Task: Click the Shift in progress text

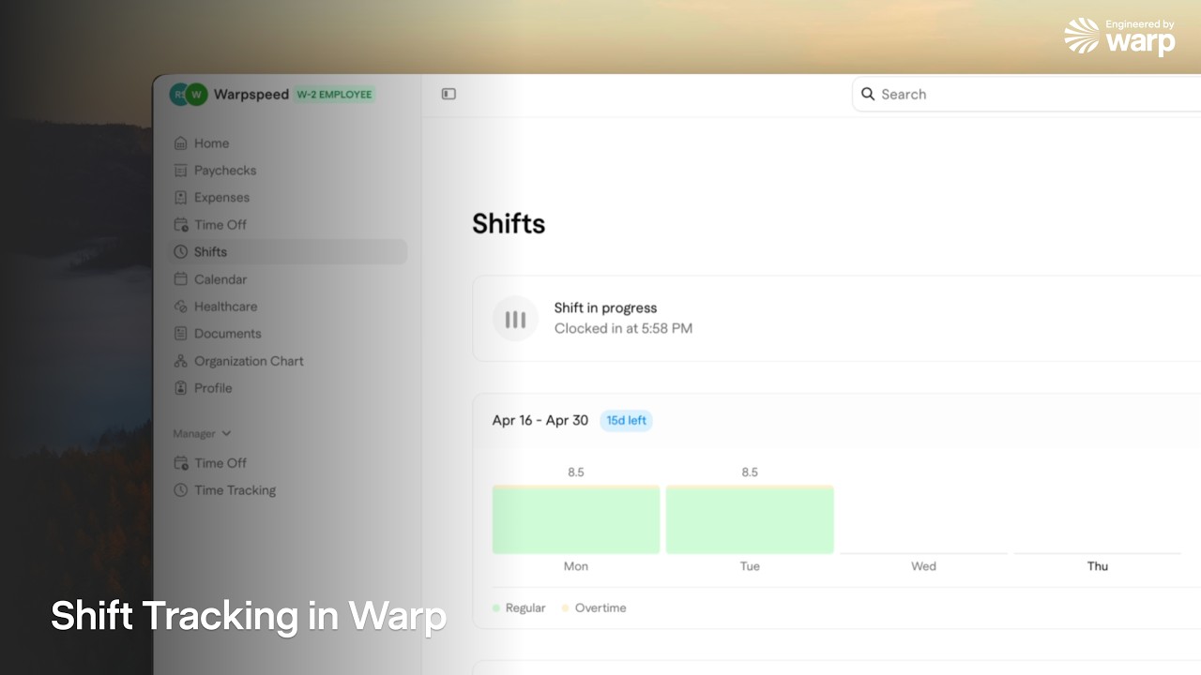Action: 605,307
